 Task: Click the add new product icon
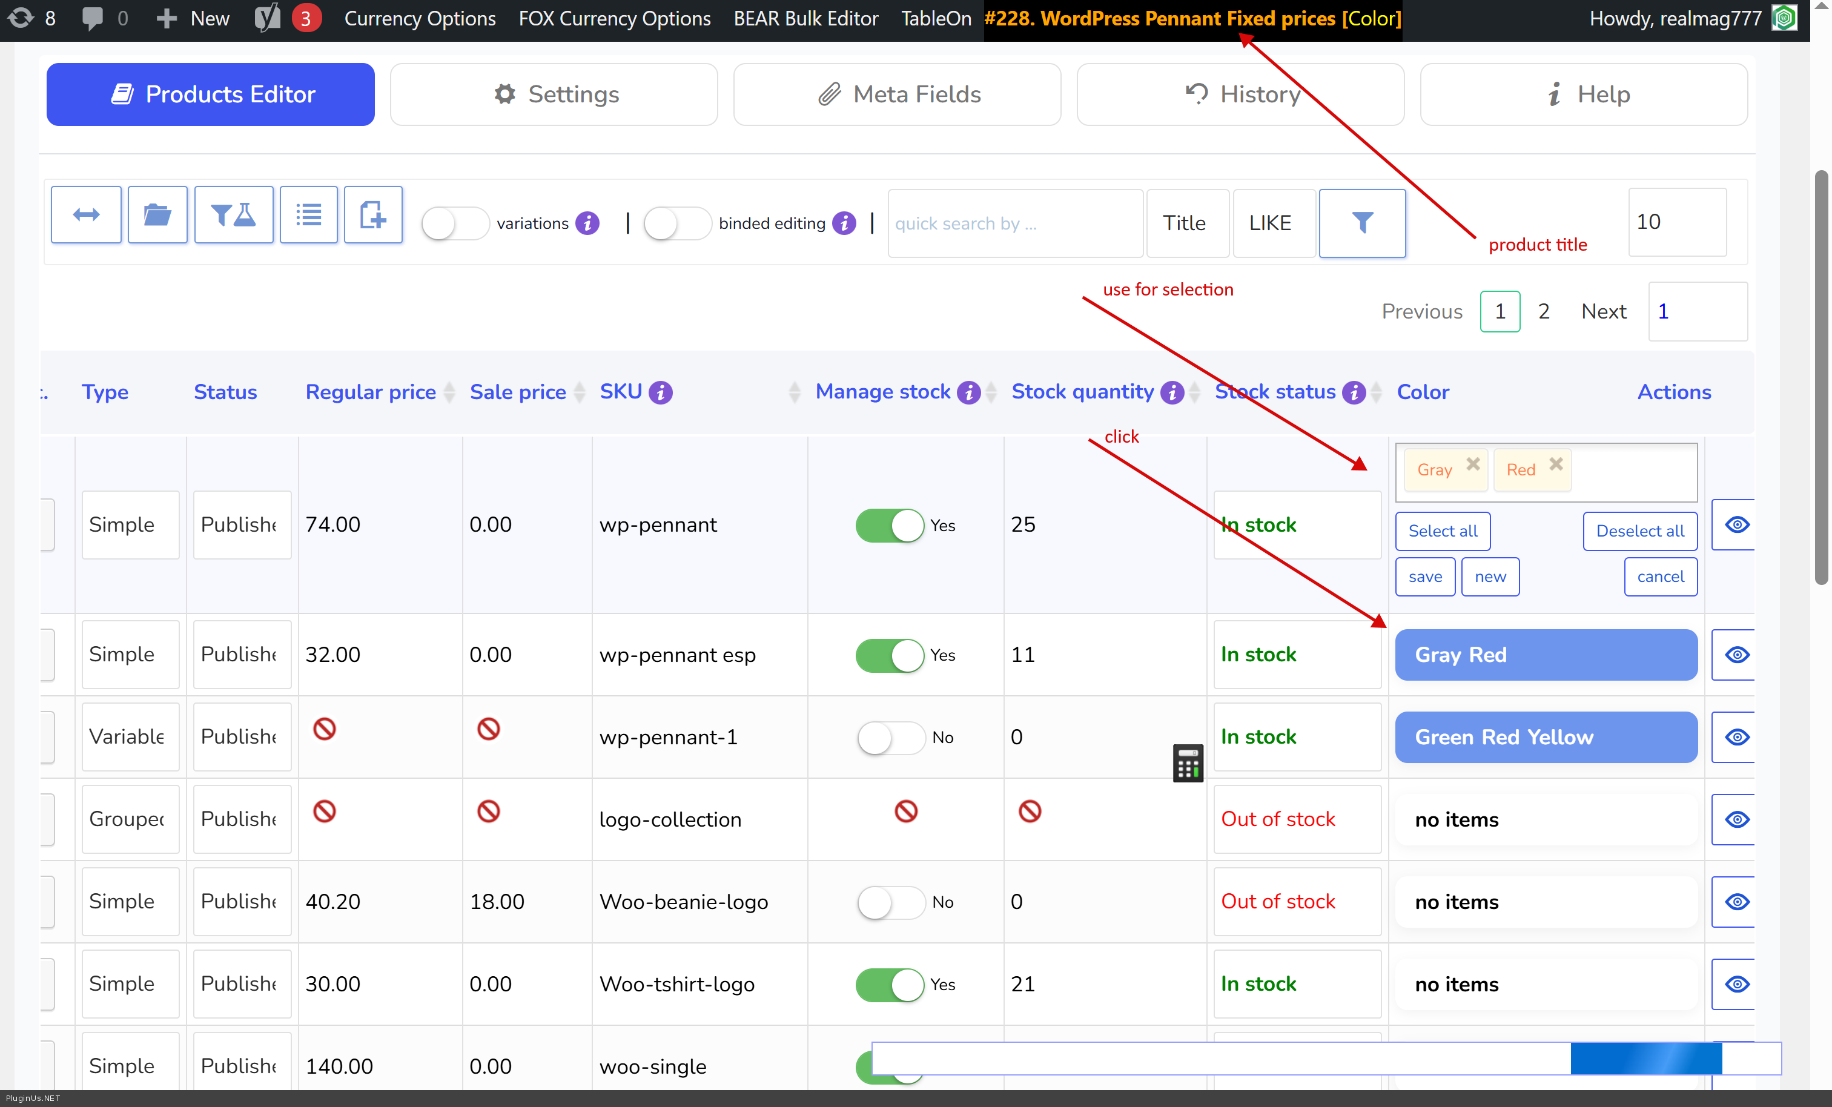(372, 215)
